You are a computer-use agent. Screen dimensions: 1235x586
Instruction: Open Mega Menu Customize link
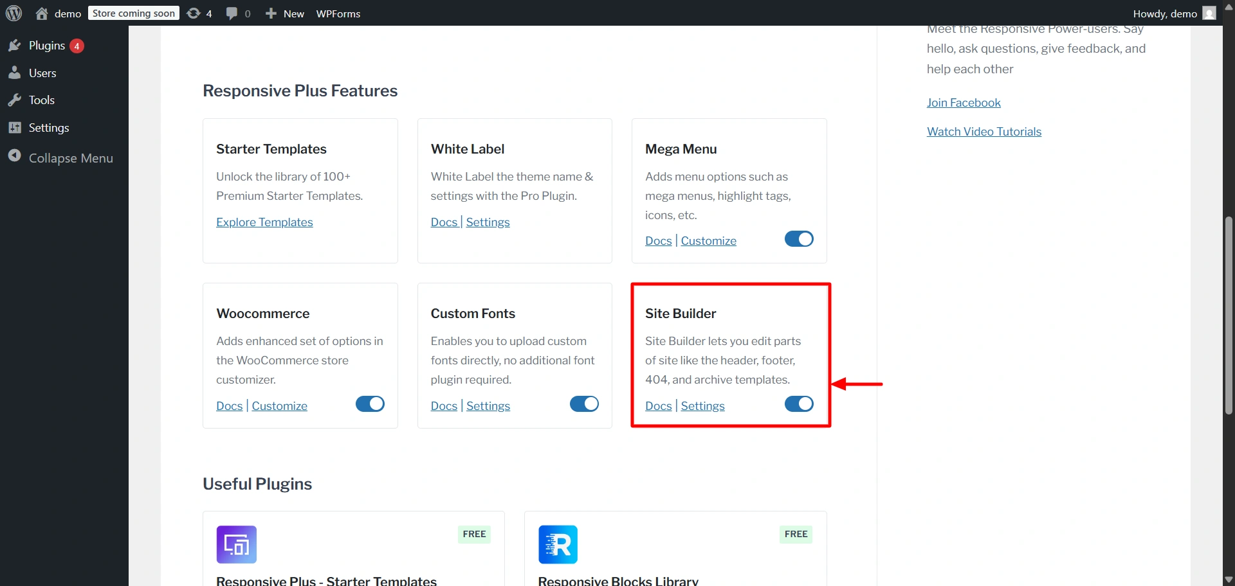coord(708,240)
